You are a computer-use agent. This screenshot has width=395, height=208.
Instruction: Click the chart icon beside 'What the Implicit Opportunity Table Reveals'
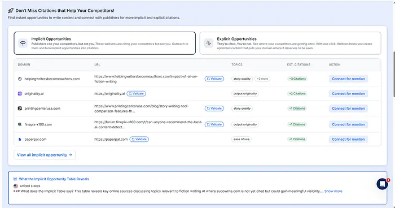(x=15, y=179)
